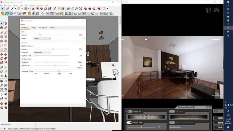Click the cube view icon in Enscape window

point(208,10)
